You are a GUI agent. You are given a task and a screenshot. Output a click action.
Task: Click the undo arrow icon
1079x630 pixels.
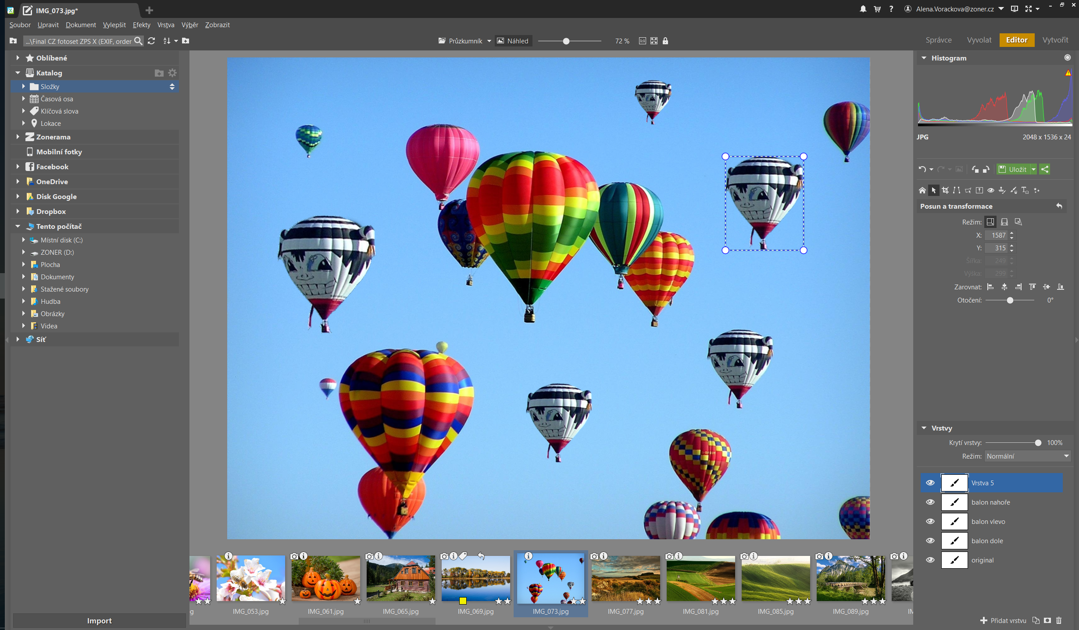(x=922, y=169)
